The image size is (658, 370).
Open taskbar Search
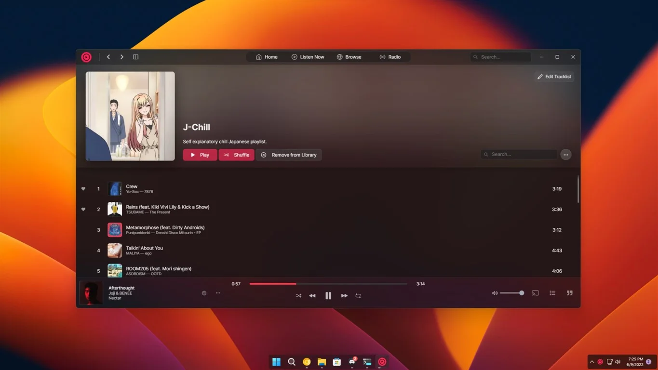pos(292,362)
